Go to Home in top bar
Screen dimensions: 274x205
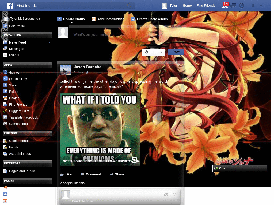(x=187, y=6)
